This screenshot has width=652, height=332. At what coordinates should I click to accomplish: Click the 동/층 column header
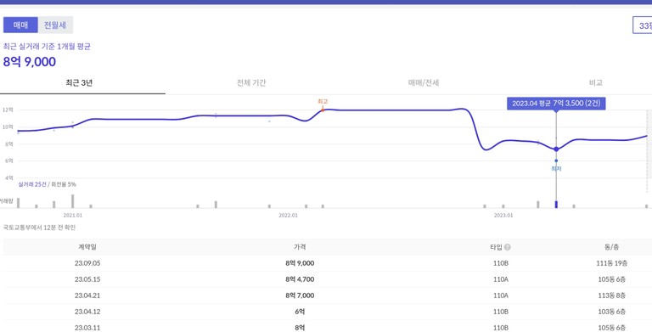tap(611, 247)
